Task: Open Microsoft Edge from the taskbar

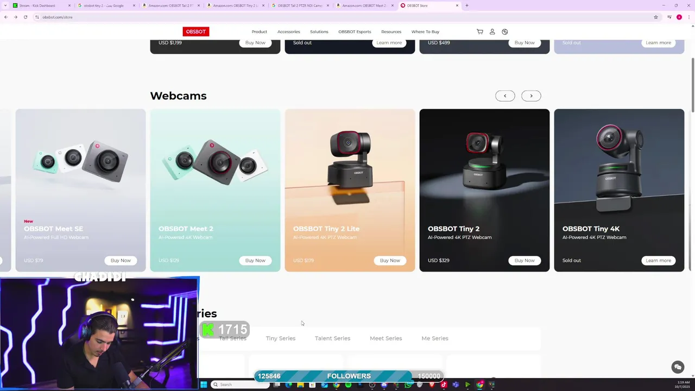Action: (288, 384)
